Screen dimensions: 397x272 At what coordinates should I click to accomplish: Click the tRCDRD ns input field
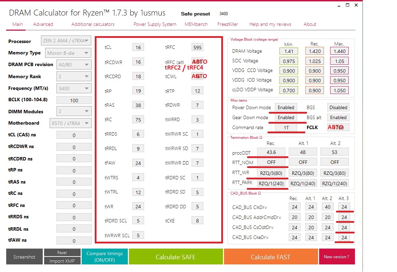coord(74,159)
